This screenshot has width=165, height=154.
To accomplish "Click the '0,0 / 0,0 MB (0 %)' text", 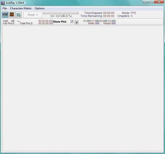I will pos(61,16).
